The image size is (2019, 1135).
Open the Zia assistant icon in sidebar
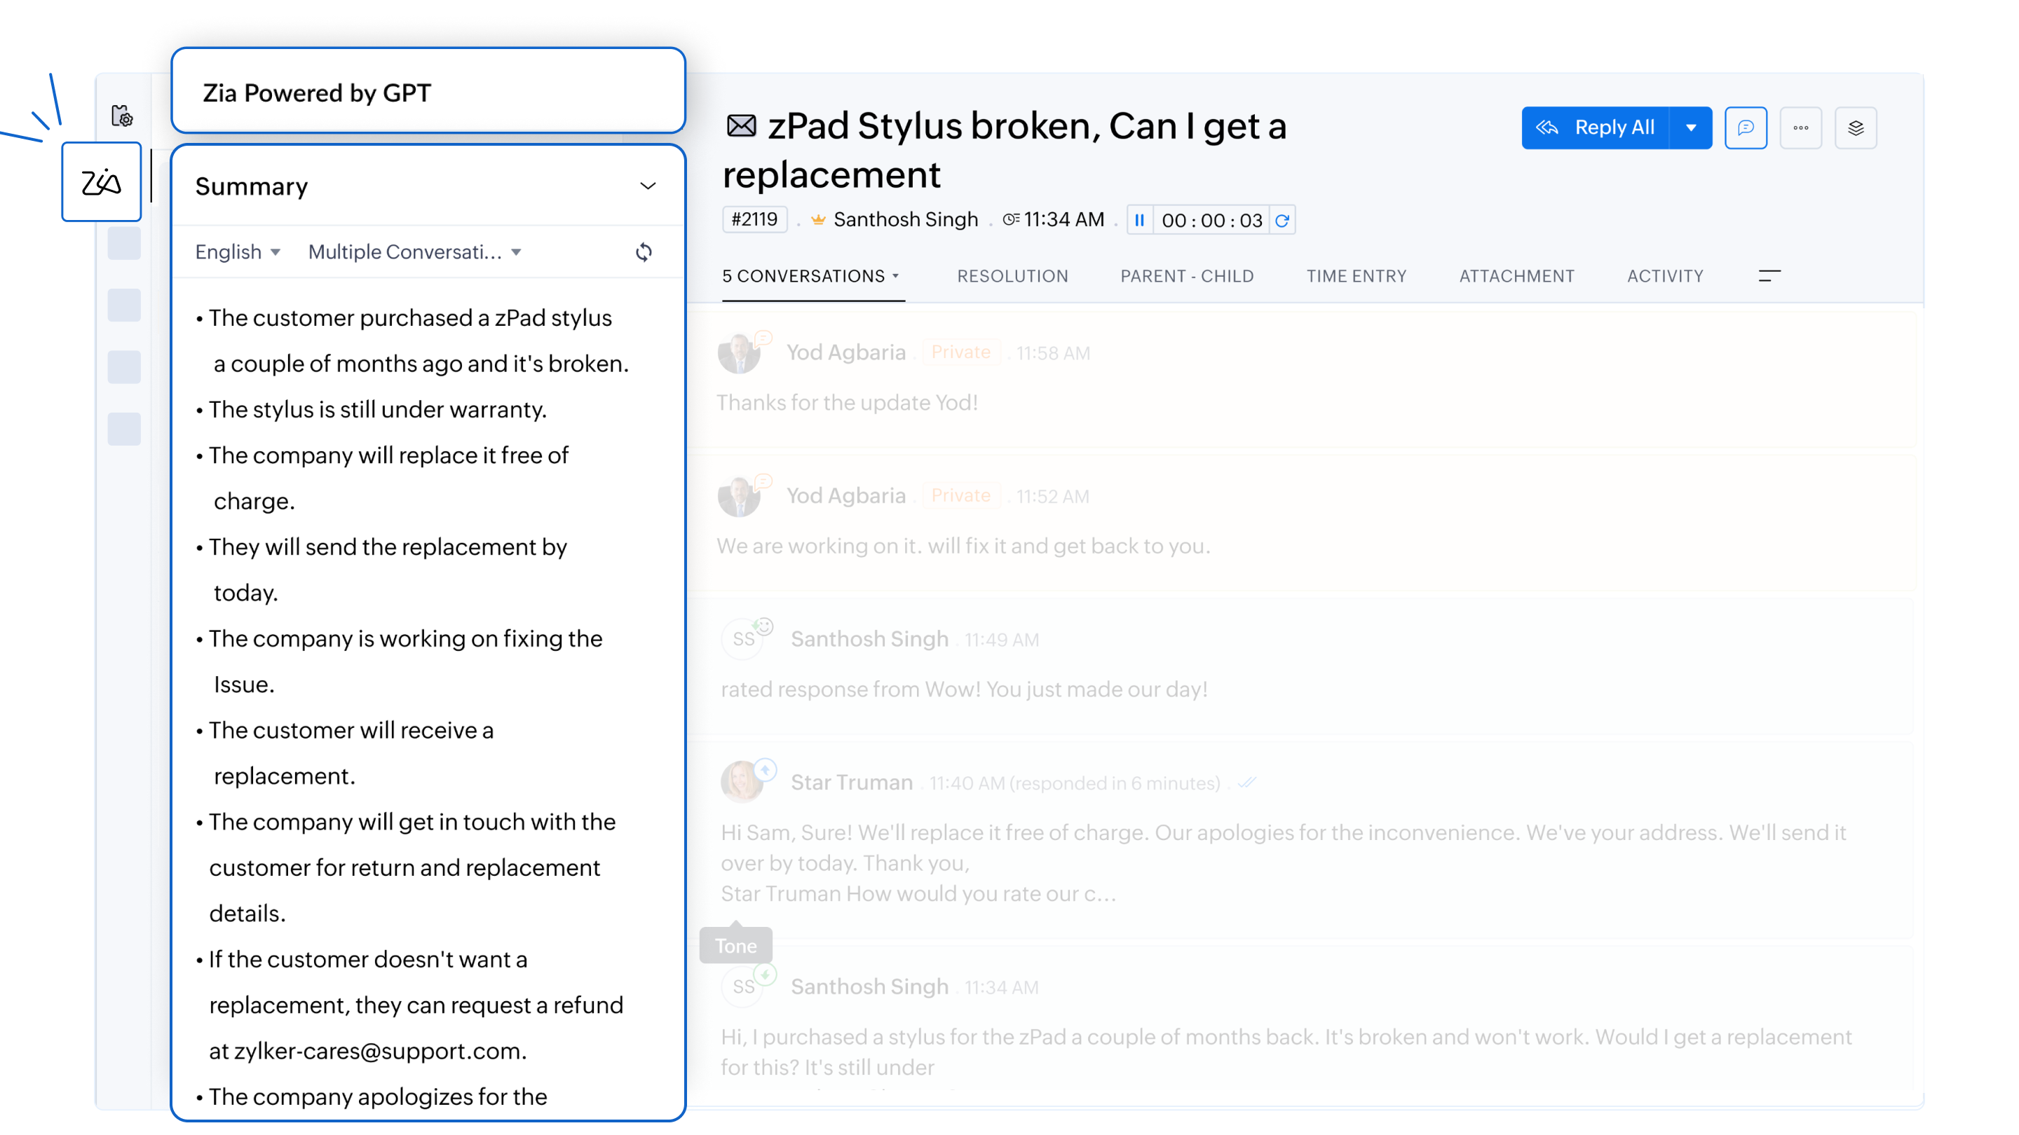click(101, 181)
